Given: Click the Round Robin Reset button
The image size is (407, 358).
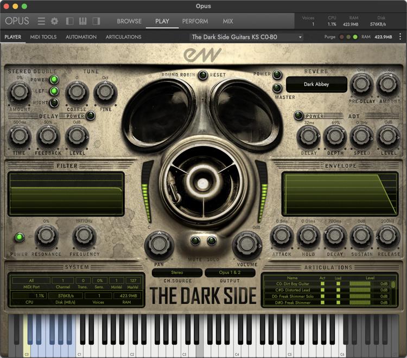Looking at the screenshot, I should tap(202, 75).
